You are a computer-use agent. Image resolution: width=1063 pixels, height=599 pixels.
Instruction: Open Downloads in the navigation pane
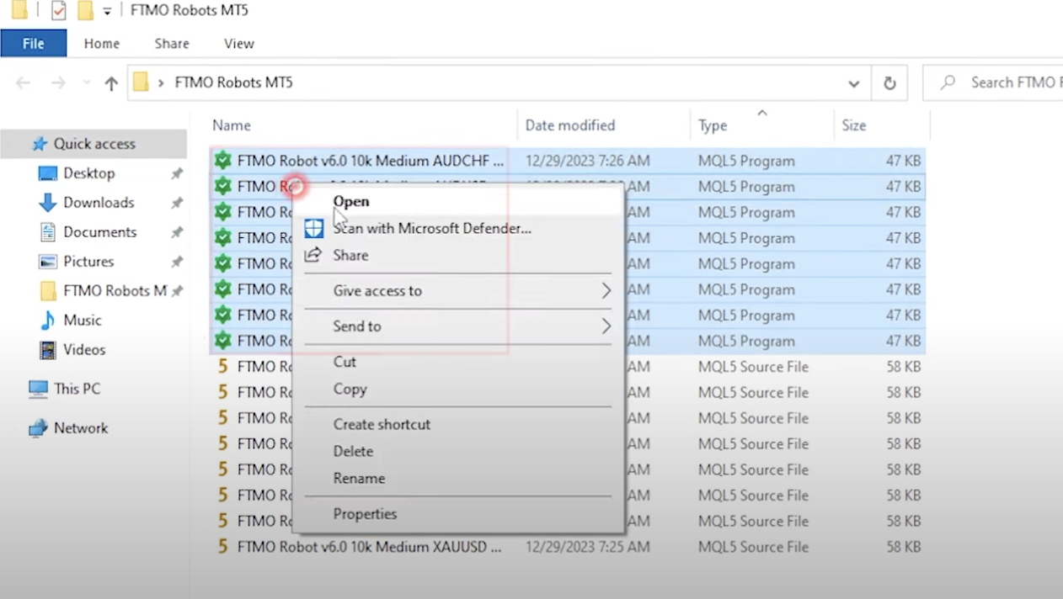tap(99, 203)
